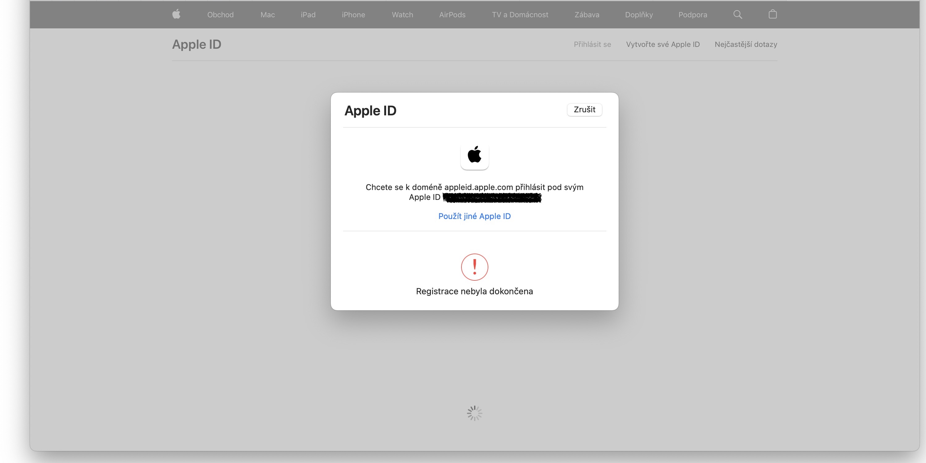Open the Doplňky navigation item
This screenshot has width=926, height=463.
tap(638, 15)
